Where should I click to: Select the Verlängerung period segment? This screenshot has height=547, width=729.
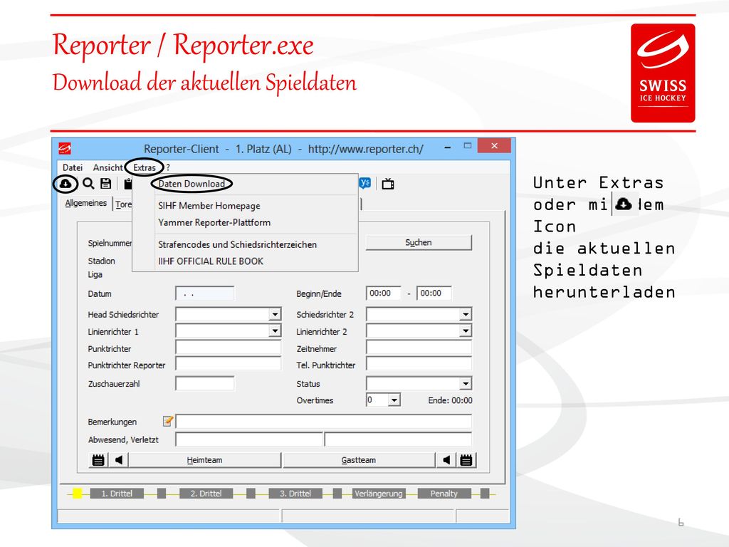tap(379, 494)
